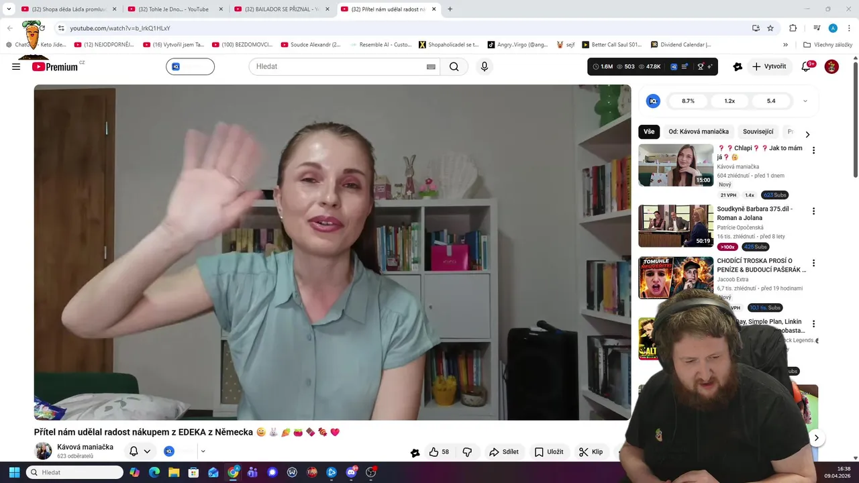This screenshot has width=859, height=483.
Task: Expand the vidIQ score panel chevron
Action: 805,101
